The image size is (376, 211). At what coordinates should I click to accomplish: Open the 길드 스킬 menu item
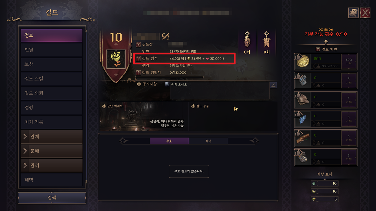(52, 78)
